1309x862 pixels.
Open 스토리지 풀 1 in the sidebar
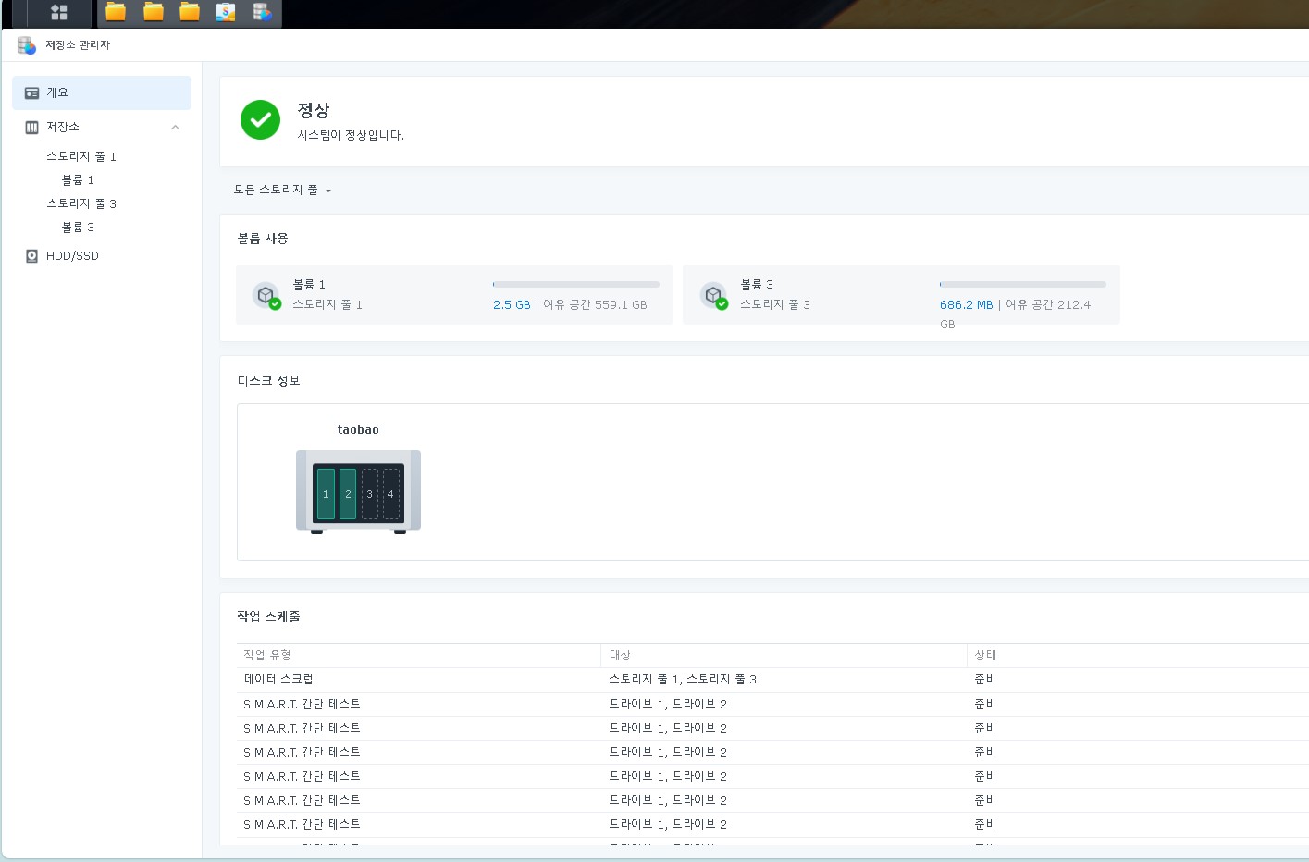tap(81, 156)
